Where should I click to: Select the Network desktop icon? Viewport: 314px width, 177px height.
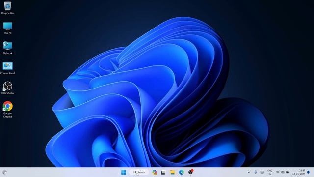8,48
